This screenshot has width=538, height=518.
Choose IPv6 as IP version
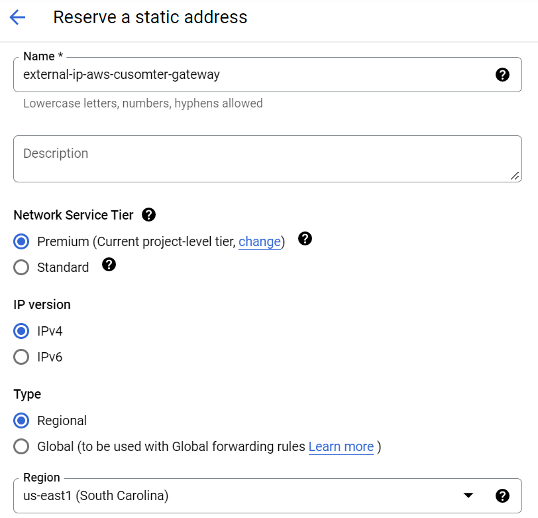(x=21, y=357)
